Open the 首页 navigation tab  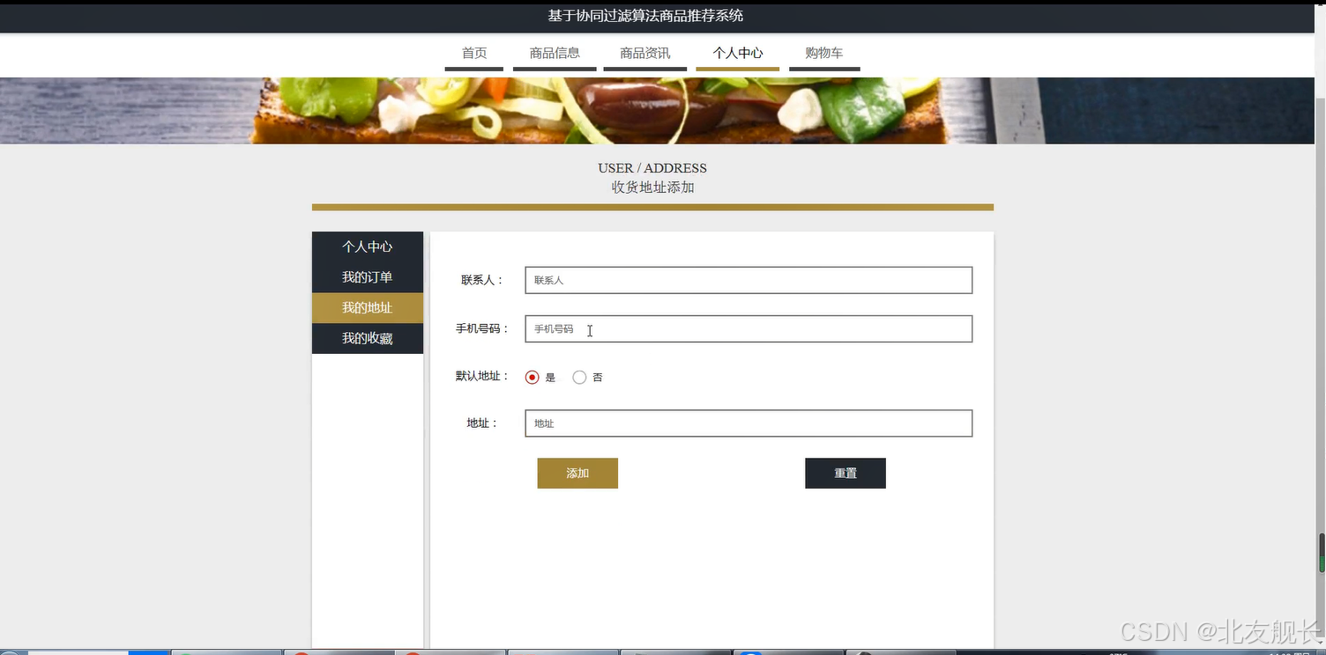(x=473, y=53)
